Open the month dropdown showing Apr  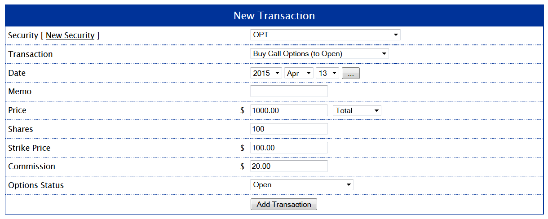pos(299,73)
